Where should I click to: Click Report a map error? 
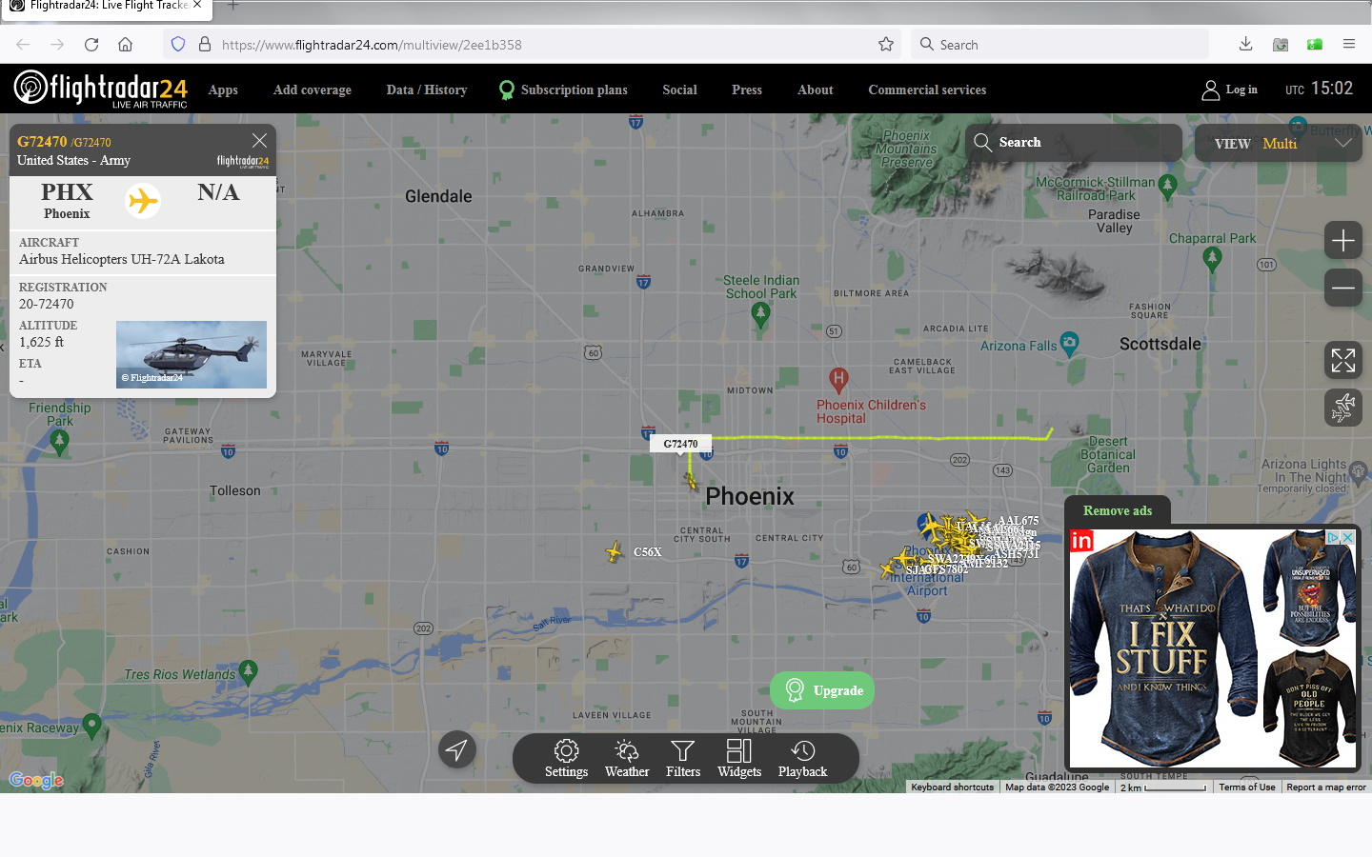1326,787
